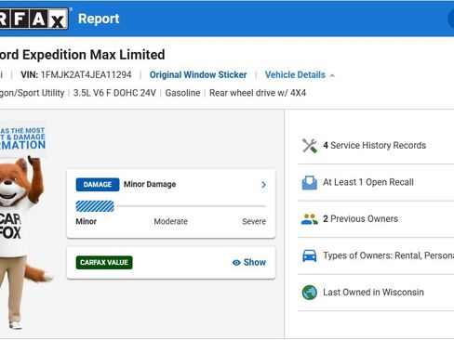Select At Least 1 Open Recall row
The image size is (454, 340).
click(376, 182)
